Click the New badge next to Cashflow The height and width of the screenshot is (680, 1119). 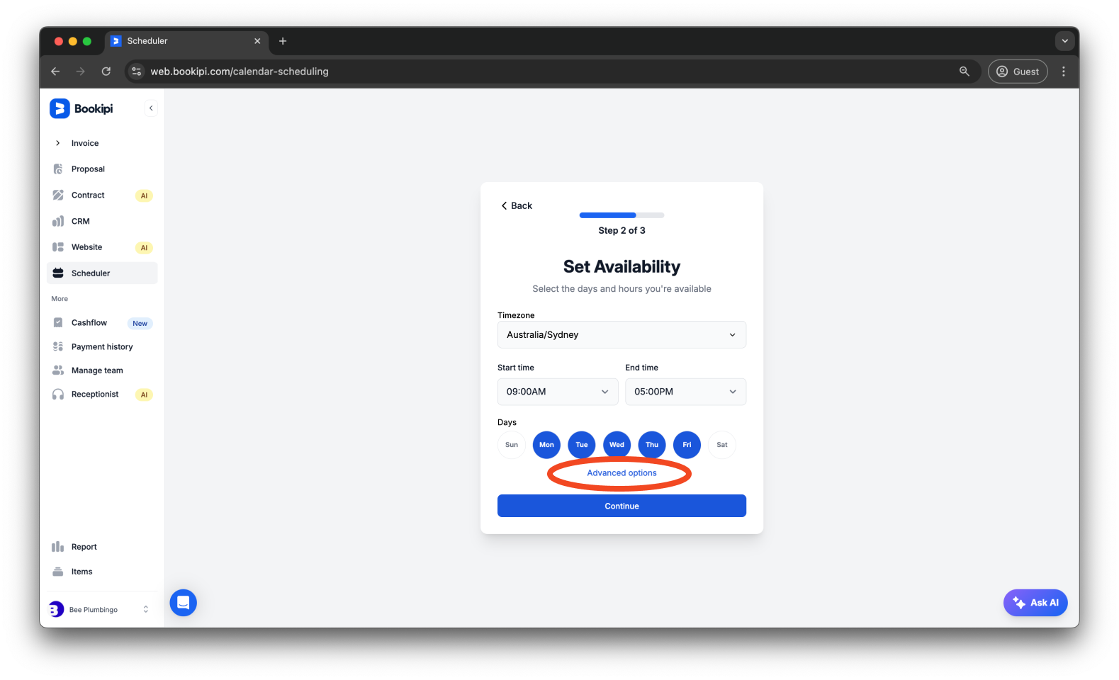tap(140, 323)
